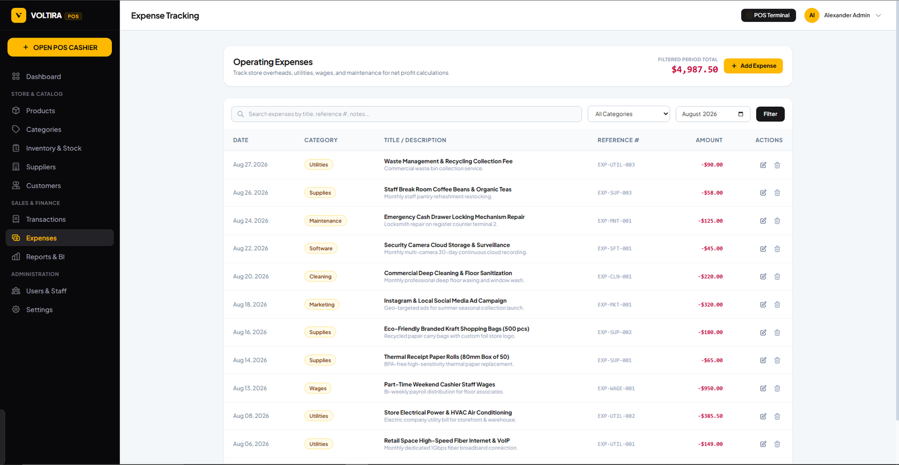
Task: Launch the POS Terminal button
Action: tap(768, 15)
